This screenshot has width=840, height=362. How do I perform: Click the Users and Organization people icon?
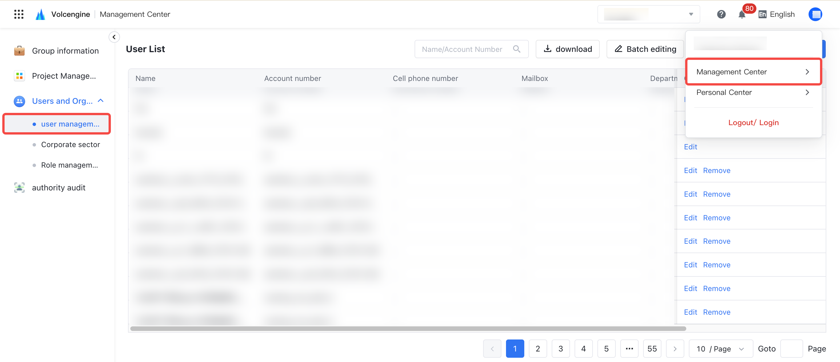[x=19, y=101]
